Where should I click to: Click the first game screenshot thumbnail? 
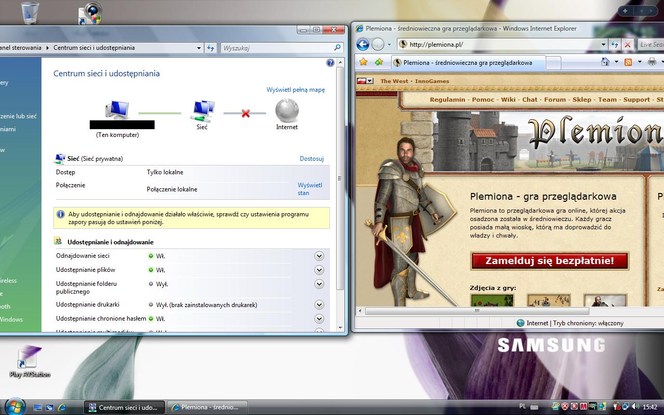(x=492, y=301)
